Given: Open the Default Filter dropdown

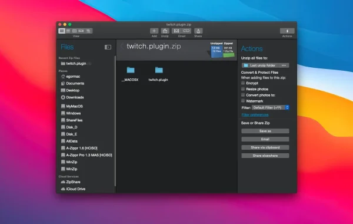Looking at the screenshot, I should (271, 108).
